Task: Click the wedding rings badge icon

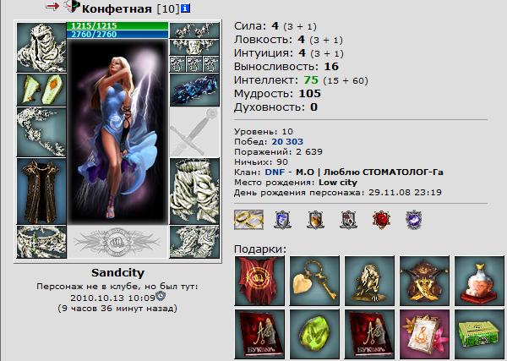Action: tap(248, 220)
